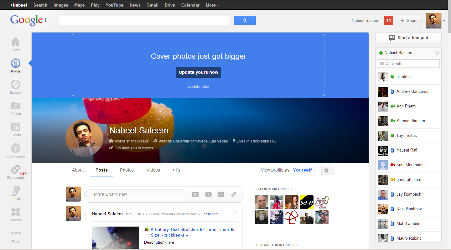This screenshot has width=451, height=250.
Task: Open chat with Kazi Shahbaz
Action: (408, 209)
